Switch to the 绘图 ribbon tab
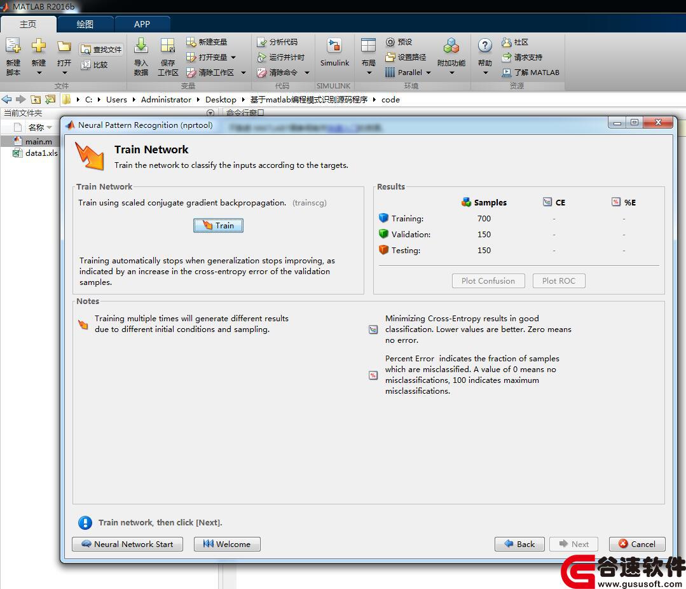This screenshot has height=589, width=686. 85,25
